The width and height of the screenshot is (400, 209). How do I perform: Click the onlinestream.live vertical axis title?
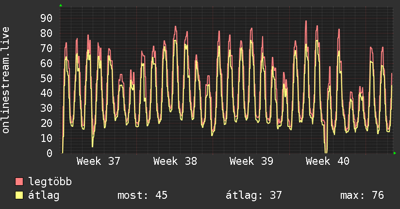click(5, 80)
